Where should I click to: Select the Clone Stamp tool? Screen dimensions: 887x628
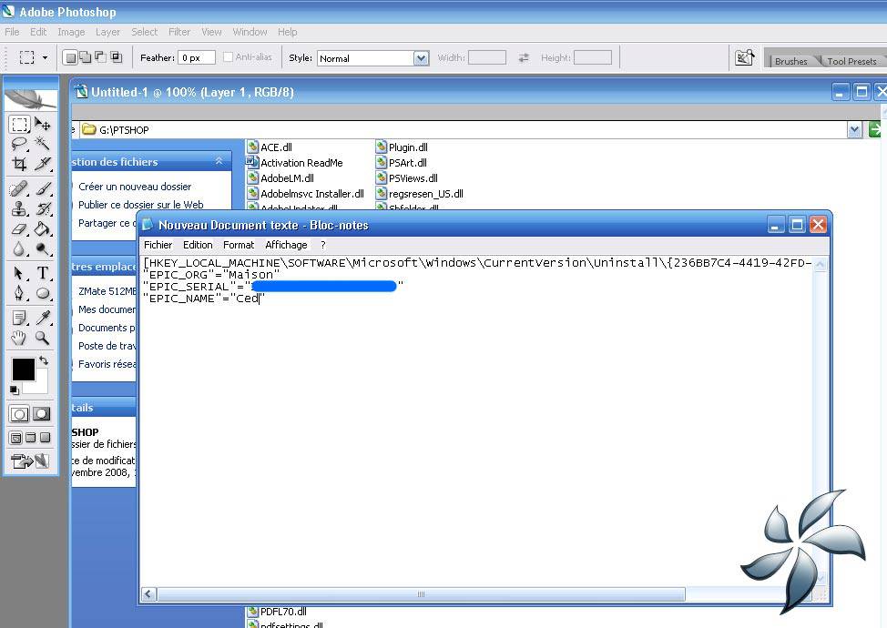pyautogui.click(x=19, y=208)
